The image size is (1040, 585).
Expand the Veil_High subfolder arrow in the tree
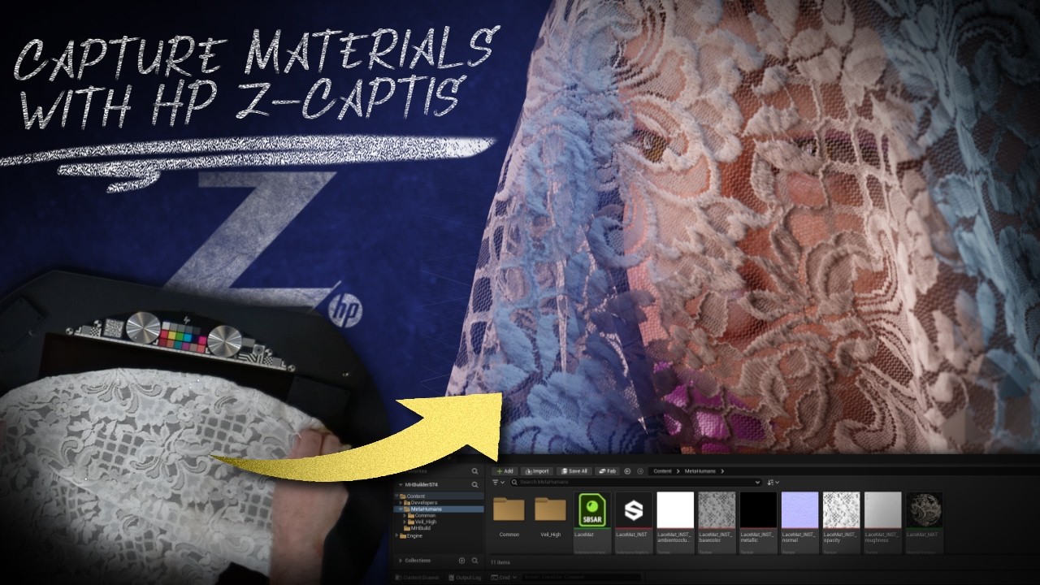click(405, 522)
